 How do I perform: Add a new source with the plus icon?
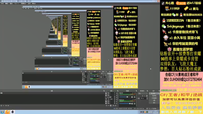coord(106,106)
